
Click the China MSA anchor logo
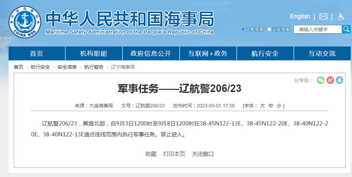25,22
